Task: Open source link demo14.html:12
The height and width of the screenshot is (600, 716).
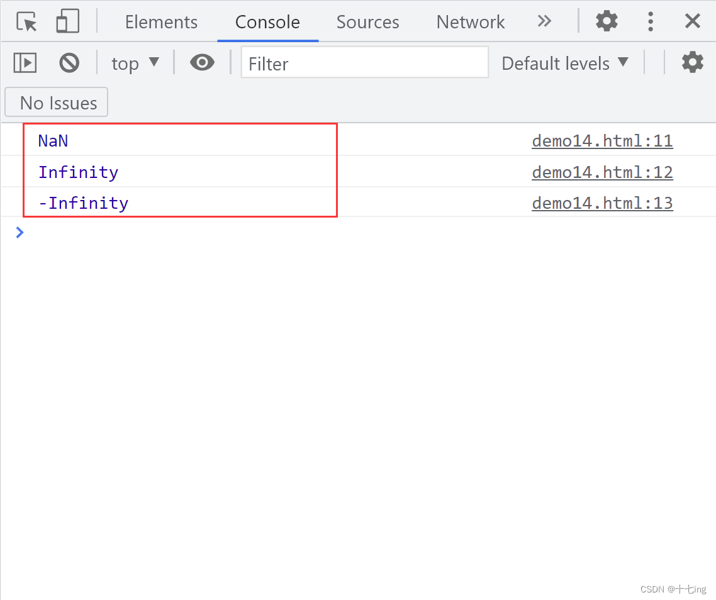Action: pos(602,172)
